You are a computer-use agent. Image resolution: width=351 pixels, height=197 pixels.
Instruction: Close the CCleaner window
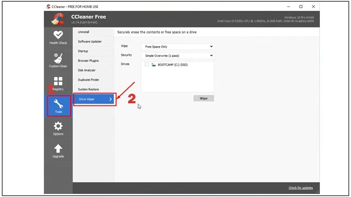click(313, 7)
